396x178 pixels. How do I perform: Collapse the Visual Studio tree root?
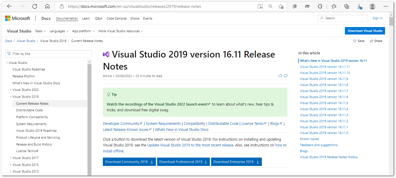(7, 63)
